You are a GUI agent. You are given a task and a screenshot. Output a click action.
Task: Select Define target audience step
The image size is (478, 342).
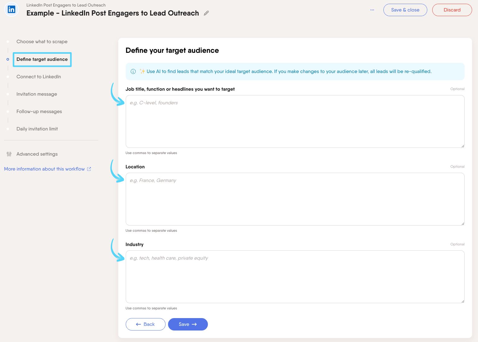click(x=42, y=59)
